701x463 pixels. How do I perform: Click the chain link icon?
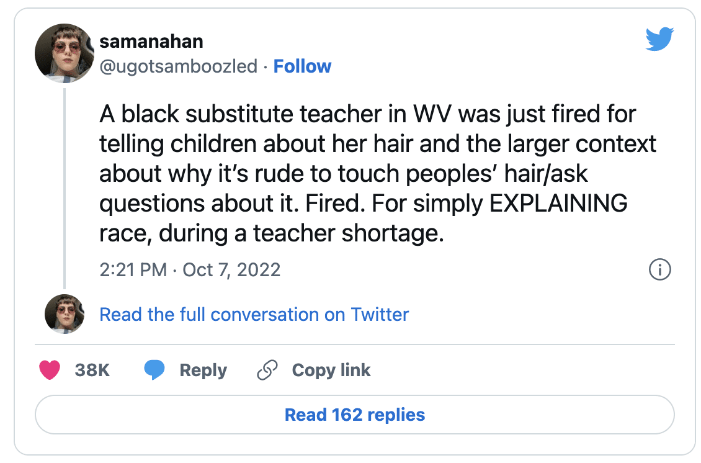[x=267, y=371]
